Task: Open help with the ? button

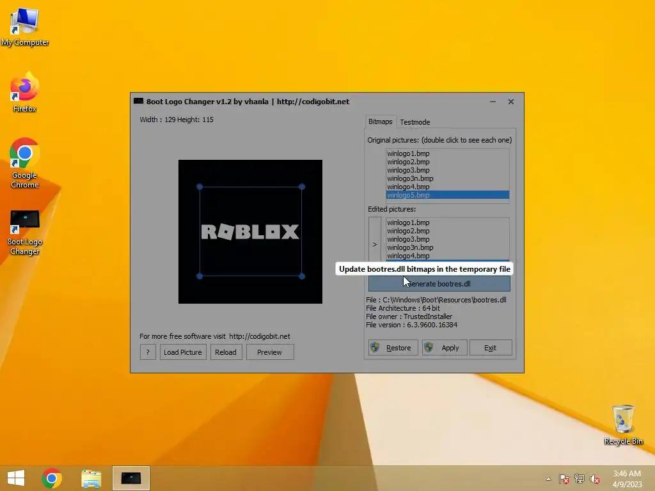Action: click(x=148, y=352)
